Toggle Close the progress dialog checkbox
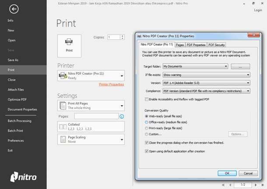This screenshot has width=267, height=189. coord(147,143)
